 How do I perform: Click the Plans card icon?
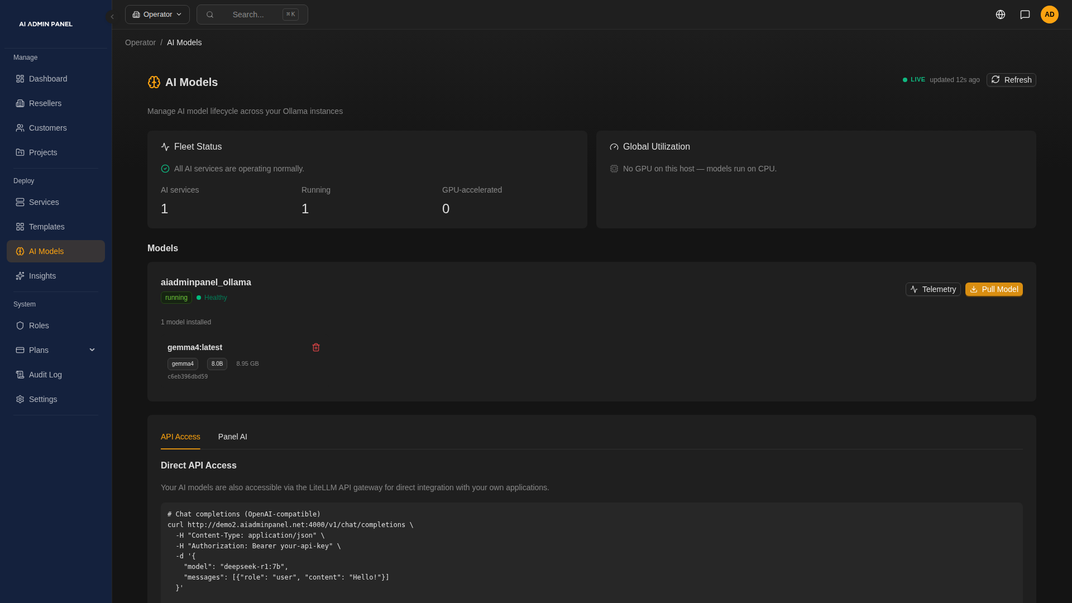(x=20, y=350)
